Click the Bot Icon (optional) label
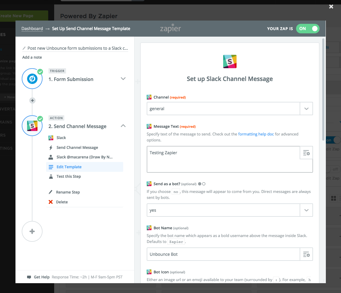The image size is (341, 293). (x=169, y=272)
